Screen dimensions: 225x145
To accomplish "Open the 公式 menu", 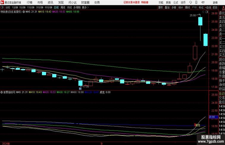I will click(176, 2).
